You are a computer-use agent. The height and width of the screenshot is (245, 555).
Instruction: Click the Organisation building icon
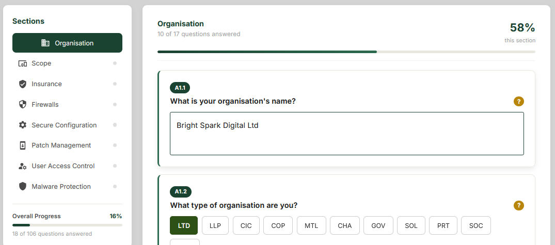pyautogui.click(x=45, y=43)
